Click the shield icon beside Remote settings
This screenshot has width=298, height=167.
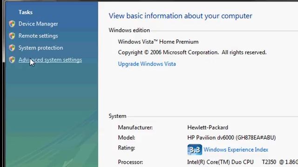12,36
